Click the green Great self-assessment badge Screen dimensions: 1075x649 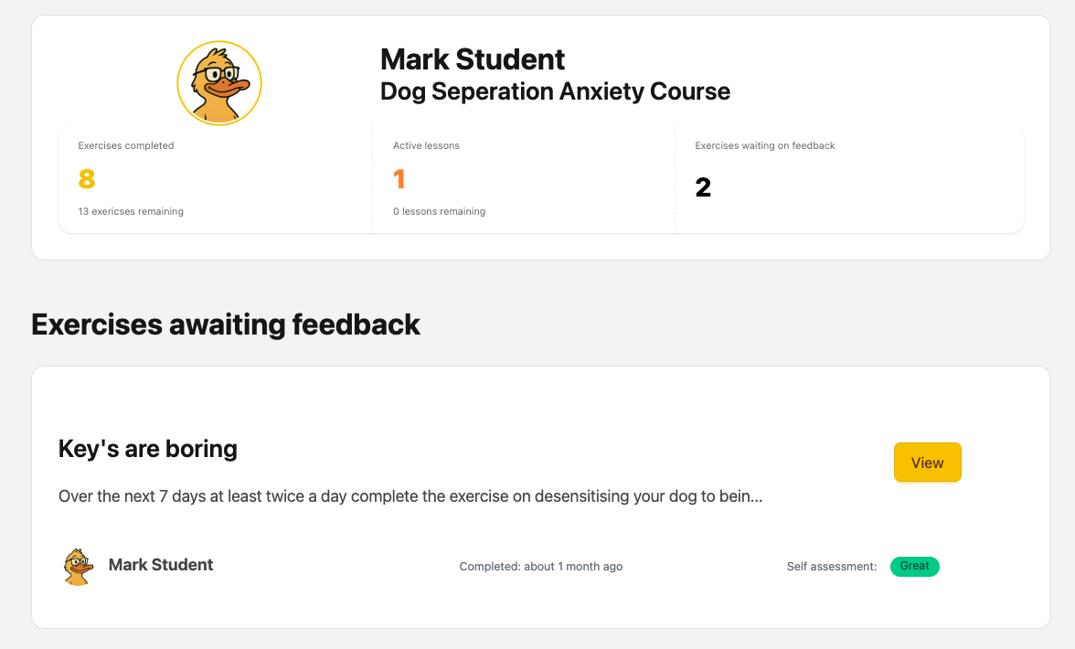click(914, 567)
